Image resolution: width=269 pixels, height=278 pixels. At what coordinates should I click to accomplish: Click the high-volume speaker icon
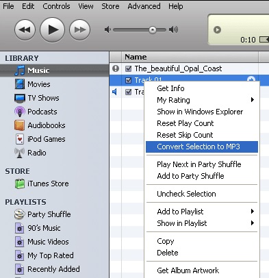173,29
